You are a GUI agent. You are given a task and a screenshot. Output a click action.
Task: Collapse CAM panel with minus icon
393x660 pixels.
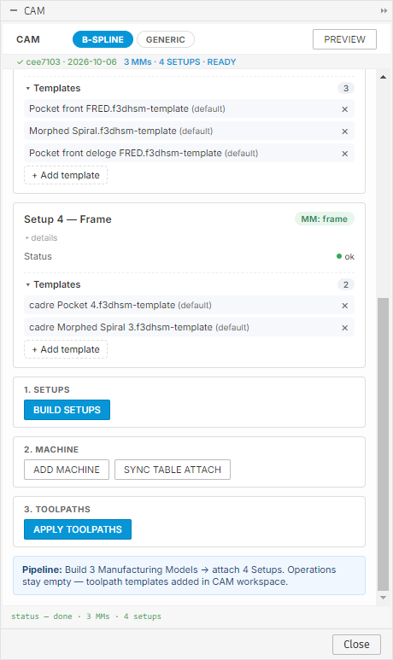(x=14, y=10)
